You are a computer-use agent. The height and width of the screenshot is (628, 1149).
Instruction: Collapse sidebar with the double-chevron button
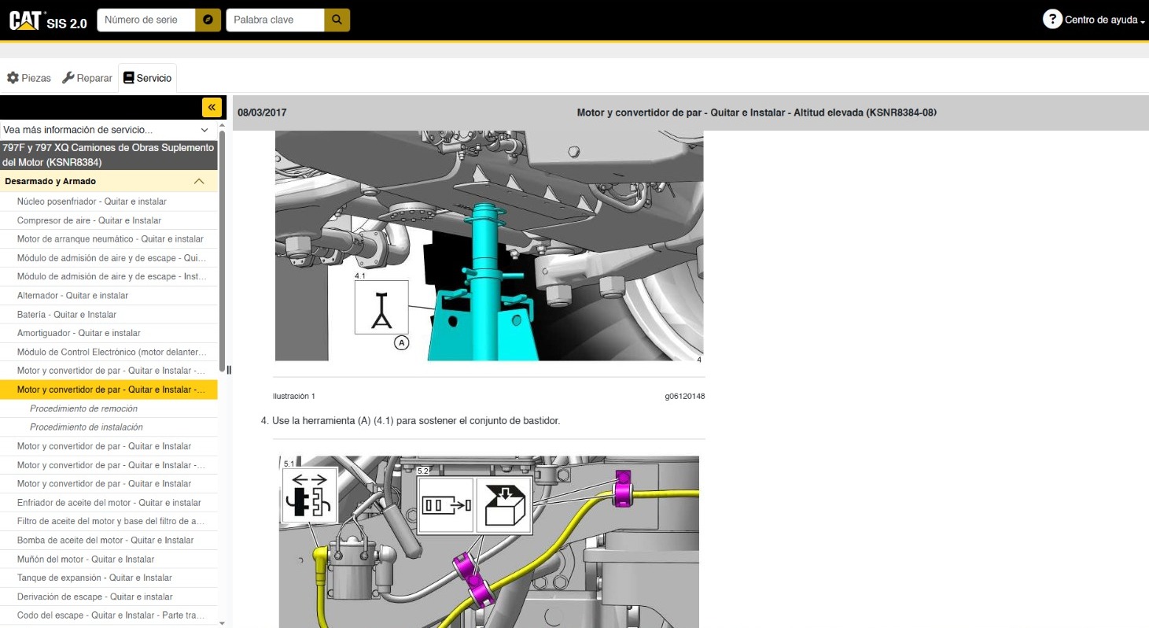(212, 107)
